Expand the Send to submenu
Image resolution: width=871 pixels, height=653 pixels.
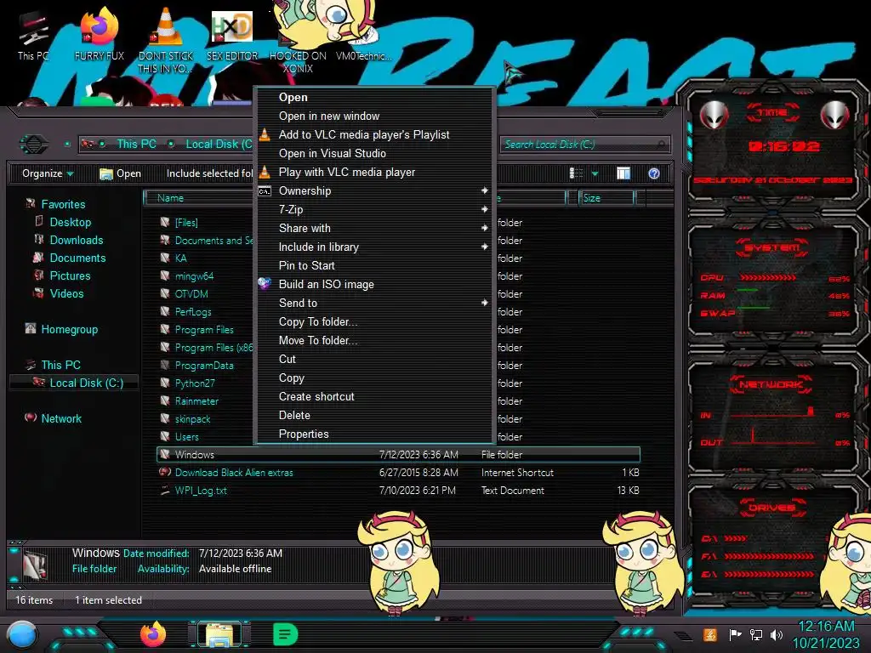484,303
